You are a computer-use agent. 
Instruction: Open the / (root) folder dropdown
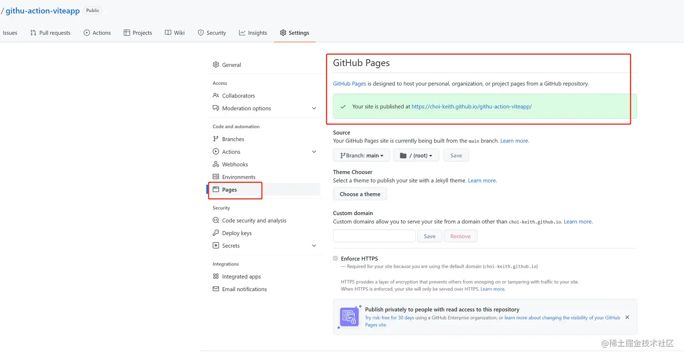416,155
